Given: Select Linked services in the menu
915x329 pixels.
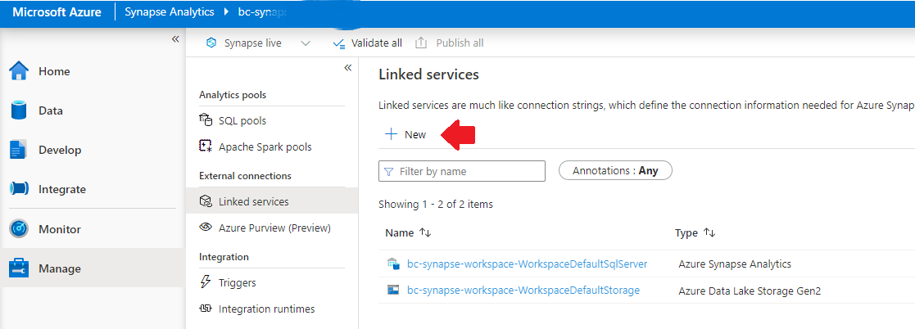Looking at the screenshot, I should [272, 202].
